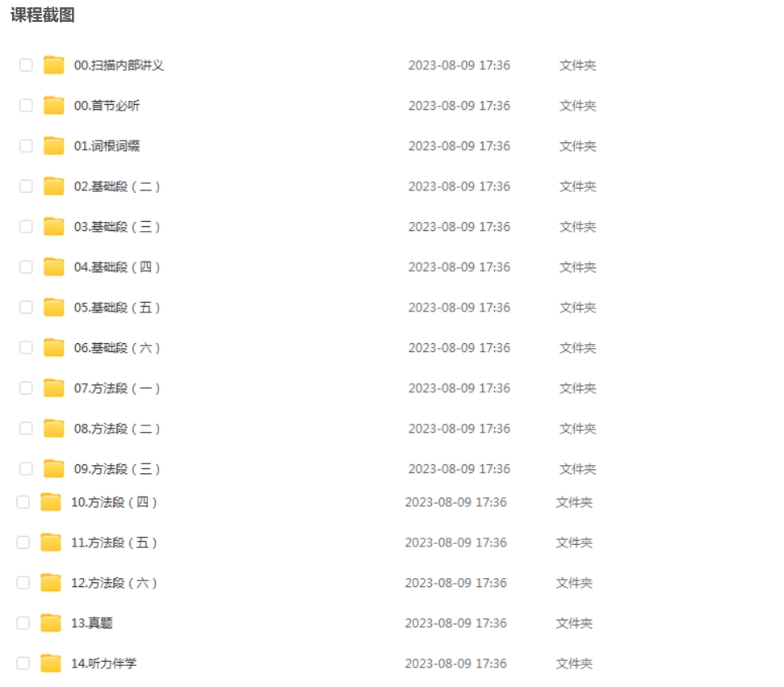The width and height of the screenshot is (784, 687).
Task: Open the 04.基础段（四）folder name
Action: point(117,267)
